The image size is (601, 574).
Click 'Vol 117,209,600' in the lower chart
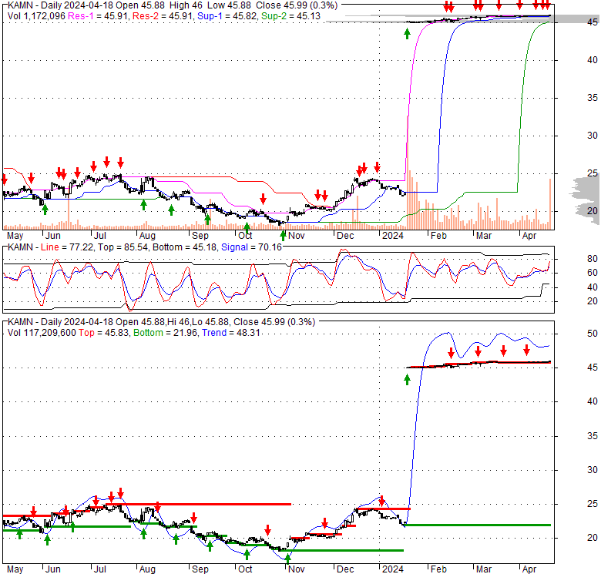[x=42, y=333]
